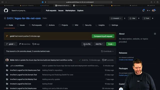This screenshot has height=90, width=160.
Task: Open the Releases heading link
Action: [123, 53]
